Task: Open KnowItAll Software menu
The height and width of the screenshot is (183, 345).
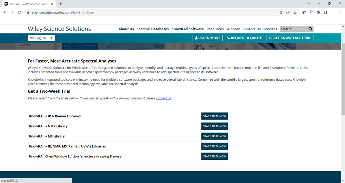Action: coord(187,29)
